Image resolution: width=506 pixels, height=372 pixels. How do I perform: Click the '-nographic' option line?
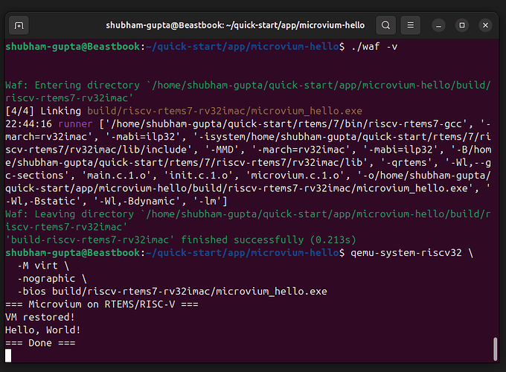[x=51, y=278]
